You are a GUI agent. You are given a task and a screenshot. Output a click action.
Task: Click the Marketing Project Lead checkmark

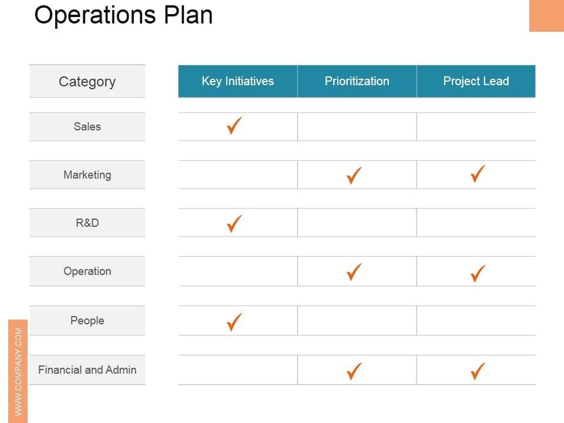[x=478, y=174]
